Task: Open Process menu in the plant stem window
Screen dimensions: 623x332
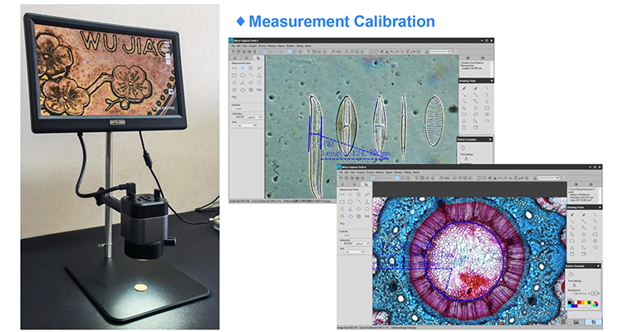Action: point(370,173)
